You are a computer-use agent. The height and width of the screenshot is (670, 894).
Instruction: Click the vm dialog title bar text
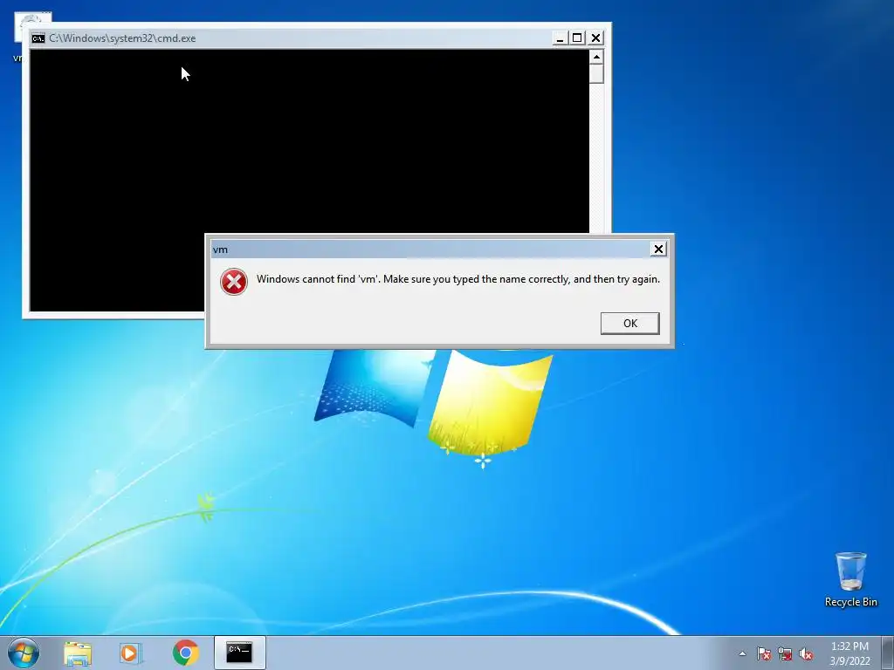click(220, 250)
